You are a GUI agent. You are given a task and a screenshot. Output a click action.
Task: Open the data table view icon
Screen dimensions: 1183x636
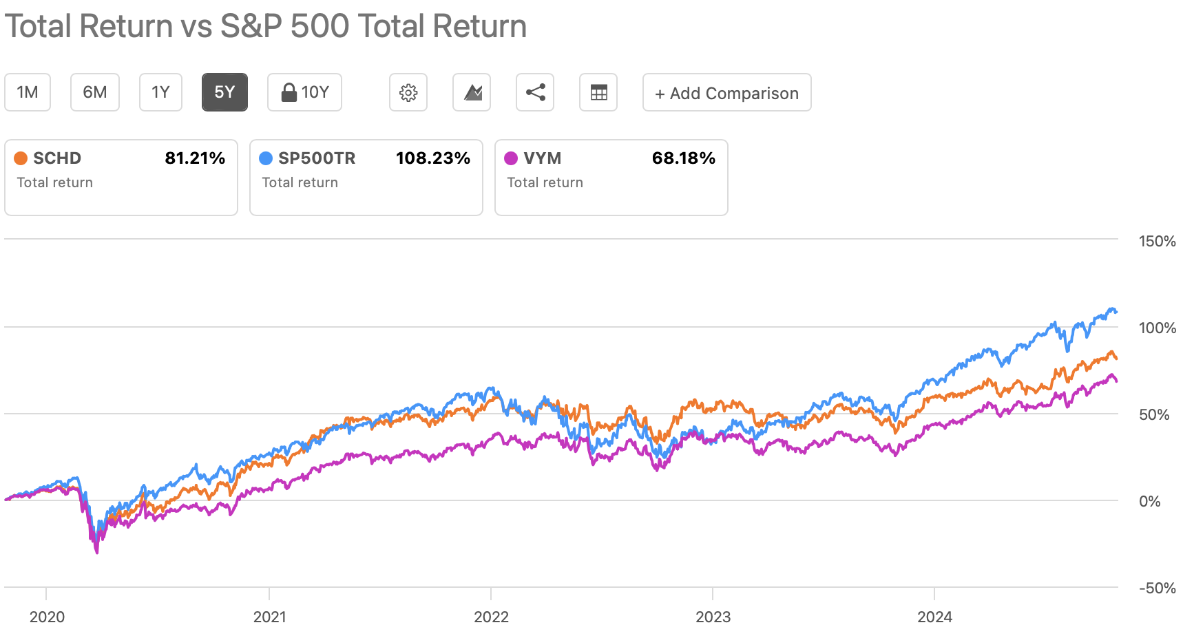pyautogui.click(x=598, y=92)
